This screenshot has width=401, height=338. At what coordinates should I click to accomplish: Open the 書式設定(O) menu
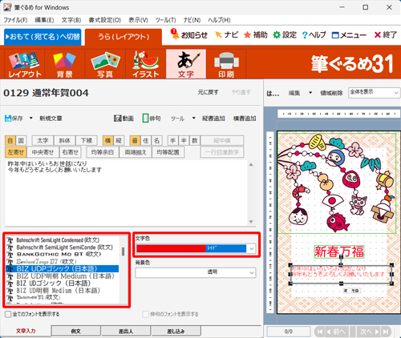coord(105,20)
